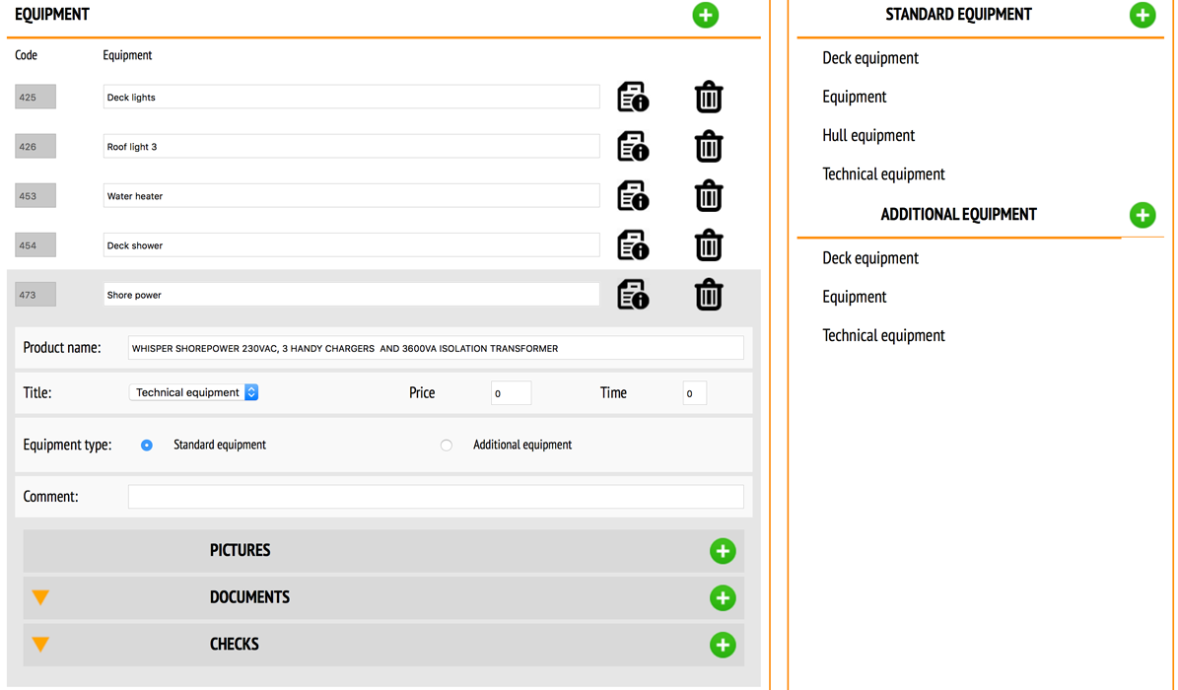
Task: Select Additional equipment radio button
Action: (447, 446)
